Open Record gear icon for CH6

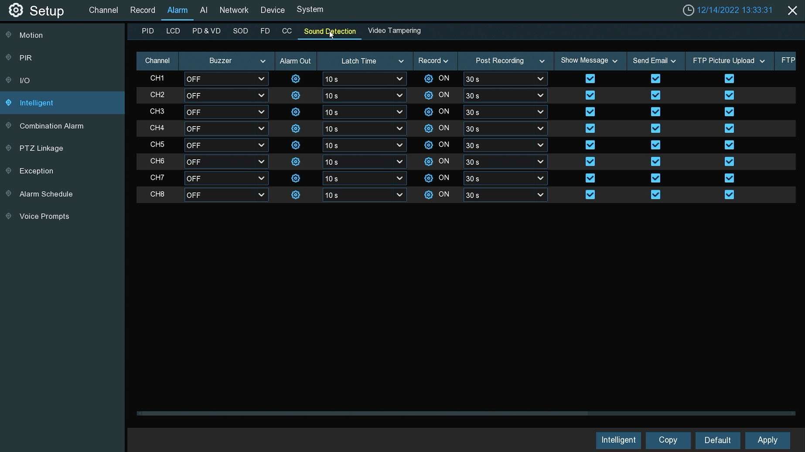click(428, 162)
